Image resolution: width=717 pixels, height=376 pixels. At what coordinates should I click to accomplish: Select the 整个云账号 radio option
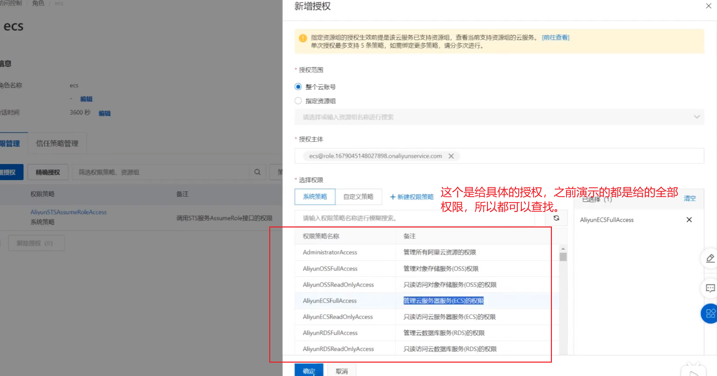[298, 87]
